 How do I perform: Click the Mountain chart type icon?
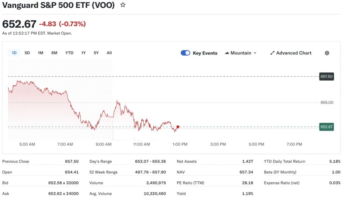[227, 53]
